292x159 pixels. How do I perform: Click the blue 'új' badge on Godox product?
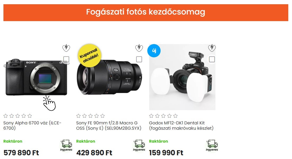point(154,51)
